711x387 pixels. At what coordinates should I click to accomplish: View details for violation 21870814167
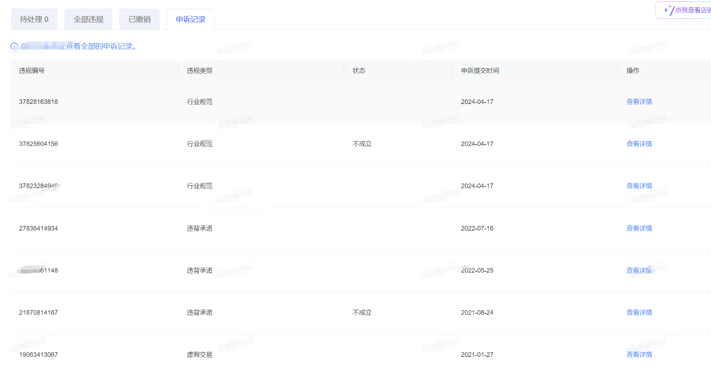click(x=639, y=313)
